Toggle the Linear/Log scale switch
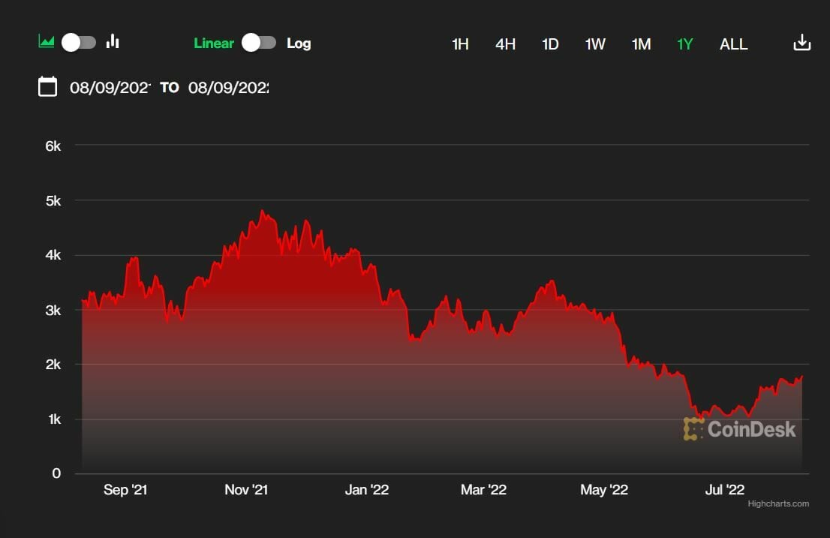The image size is (830, 538). (259, 43)
